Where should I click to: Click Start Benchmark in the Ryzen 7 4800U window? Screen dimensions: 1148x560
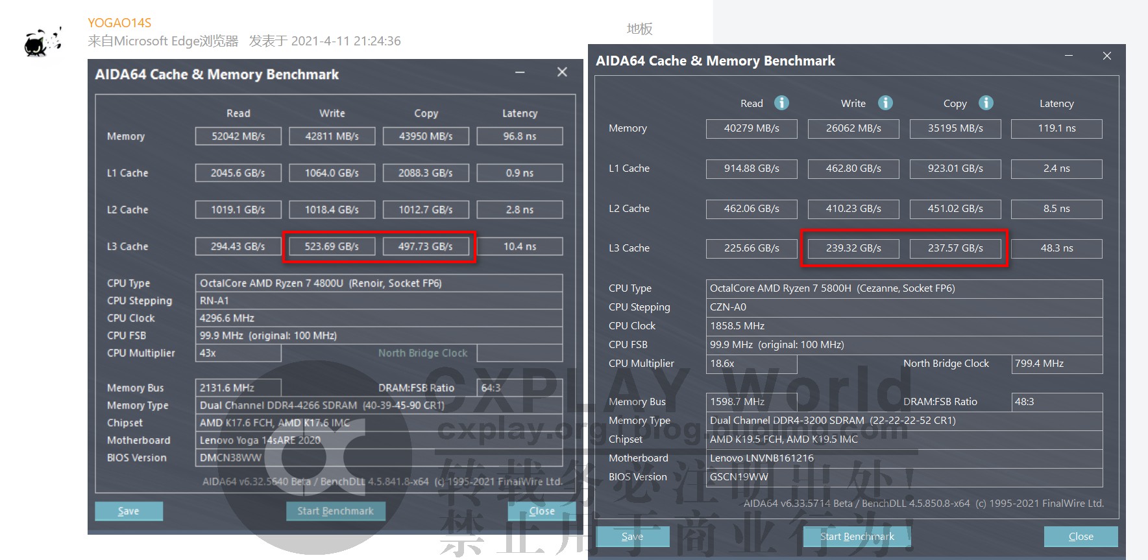336,511
